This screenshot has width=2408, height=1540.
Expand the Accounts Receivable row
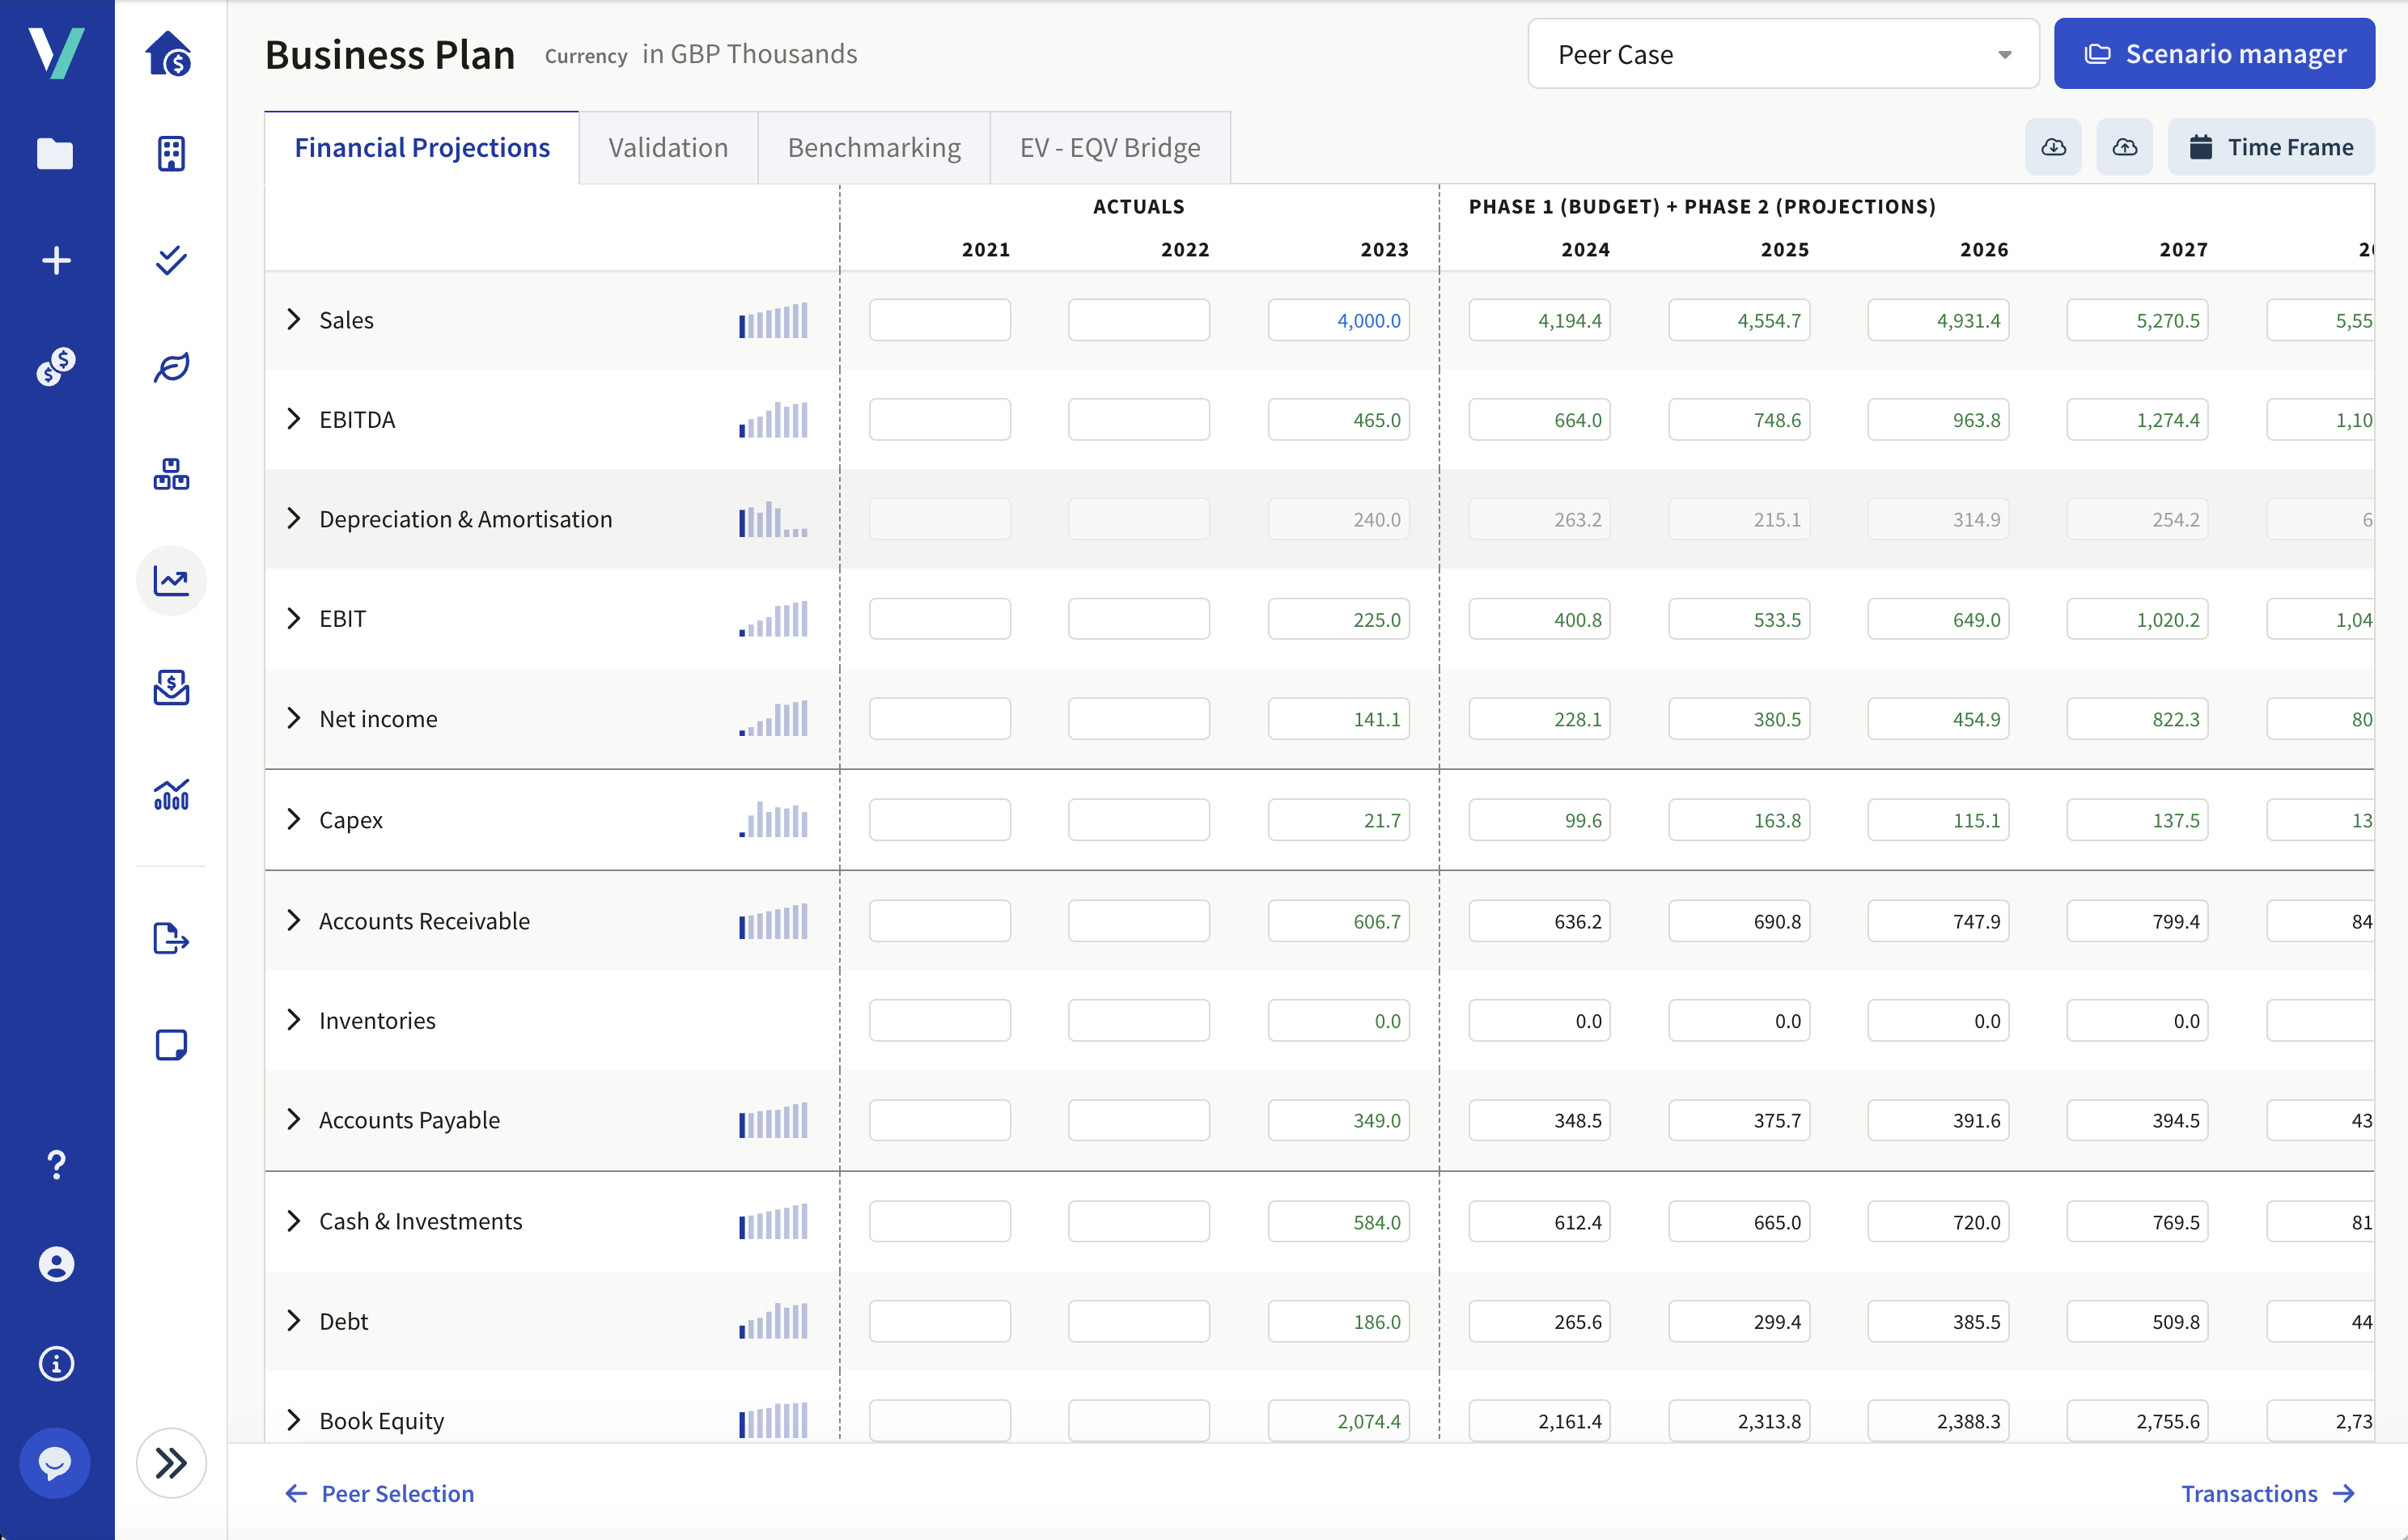click(293, 920)
